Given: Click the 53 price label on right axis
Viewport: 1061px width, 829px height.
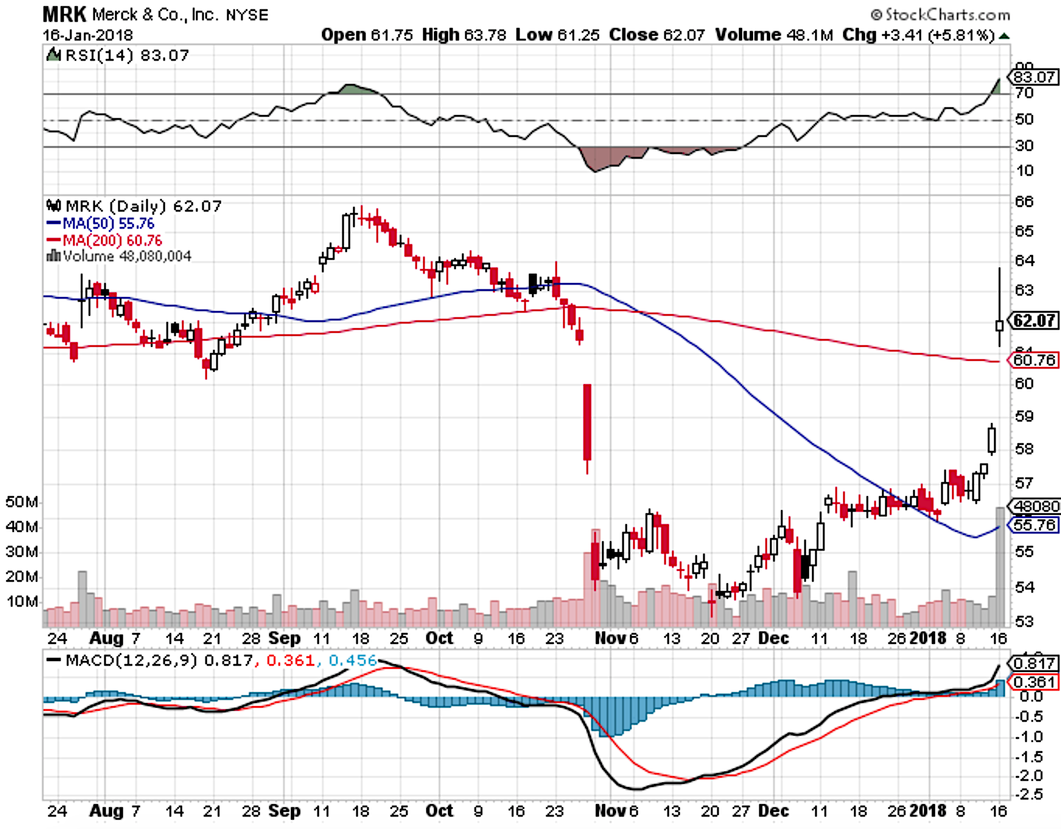Looking at the screenshot, I should coord(1024,621).
